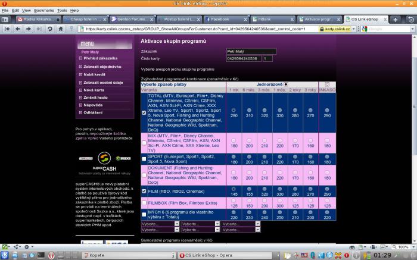Close the mBank tab
This screenshot has height=260, width=417.
coord(292,20)
